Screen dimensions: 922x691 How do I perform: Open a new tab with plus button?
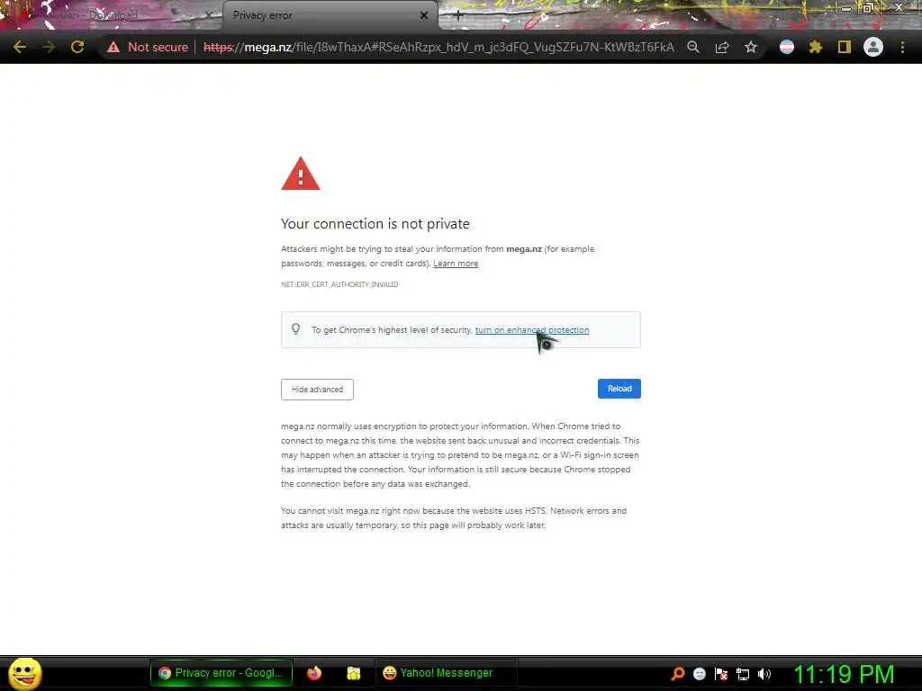click(458, 16)
